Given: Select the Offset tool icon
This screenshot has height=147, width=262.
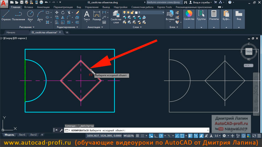Looking at the screenshot, I should (77, 22).
